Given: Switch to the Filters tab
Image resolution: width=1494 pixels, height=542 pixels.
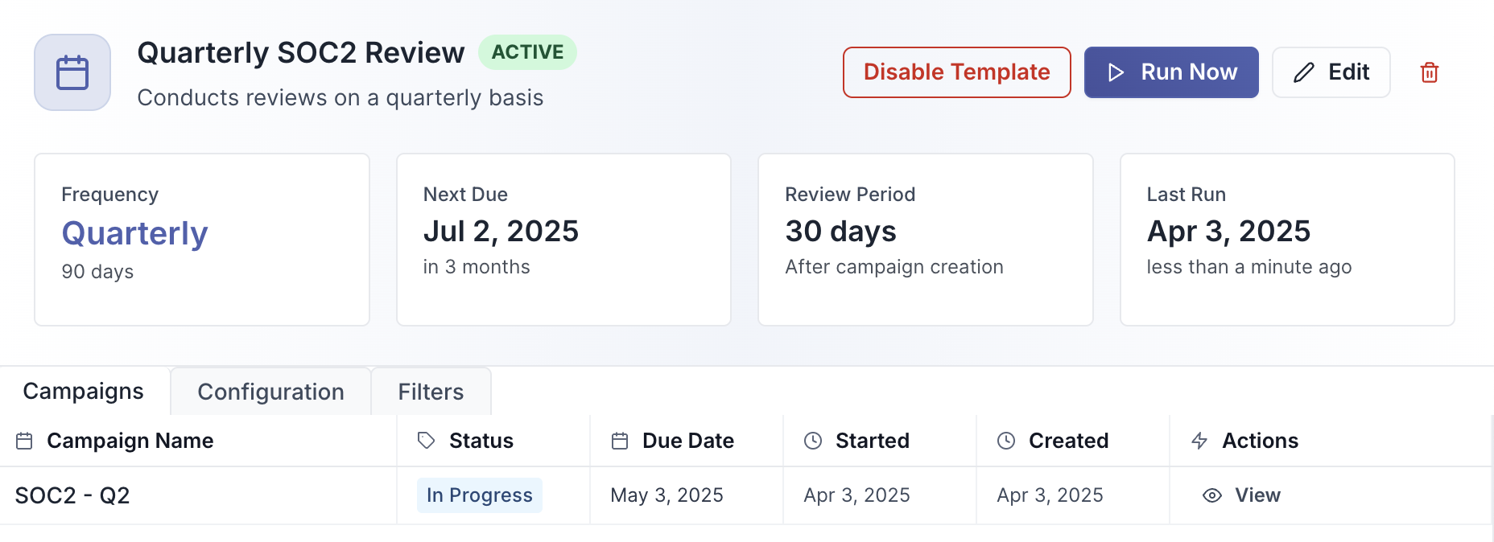Looking at the screenshot, I should 431,392.
